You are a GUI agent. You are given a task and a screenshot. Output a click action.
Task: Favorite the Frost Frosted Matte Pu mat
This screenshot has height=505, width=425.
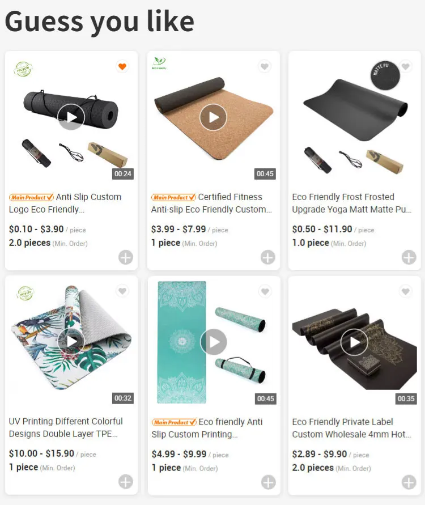coord(406,67)
